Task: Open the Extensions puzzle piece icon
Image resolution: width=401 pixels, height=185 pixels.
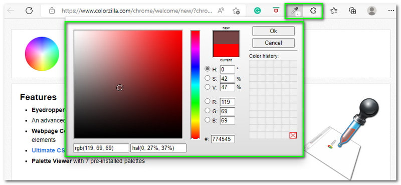Action: 313,11
